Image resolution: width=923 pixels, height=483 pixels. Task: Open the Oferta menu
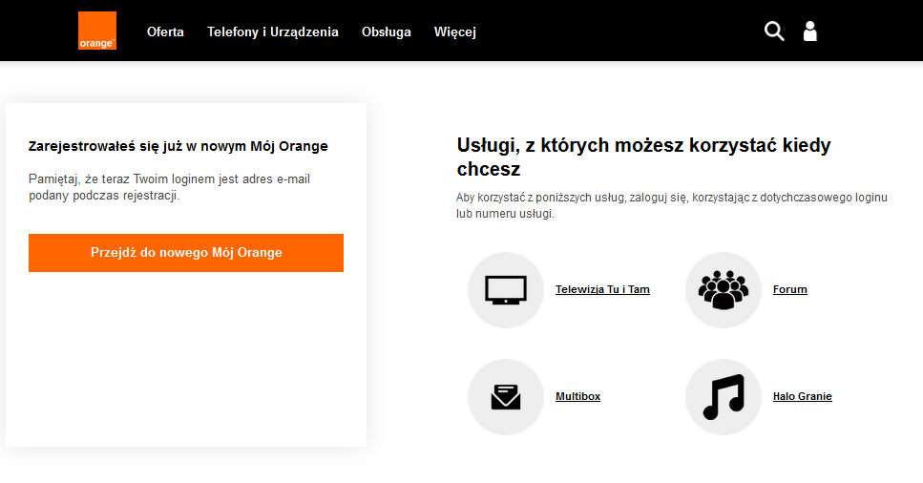165,31
